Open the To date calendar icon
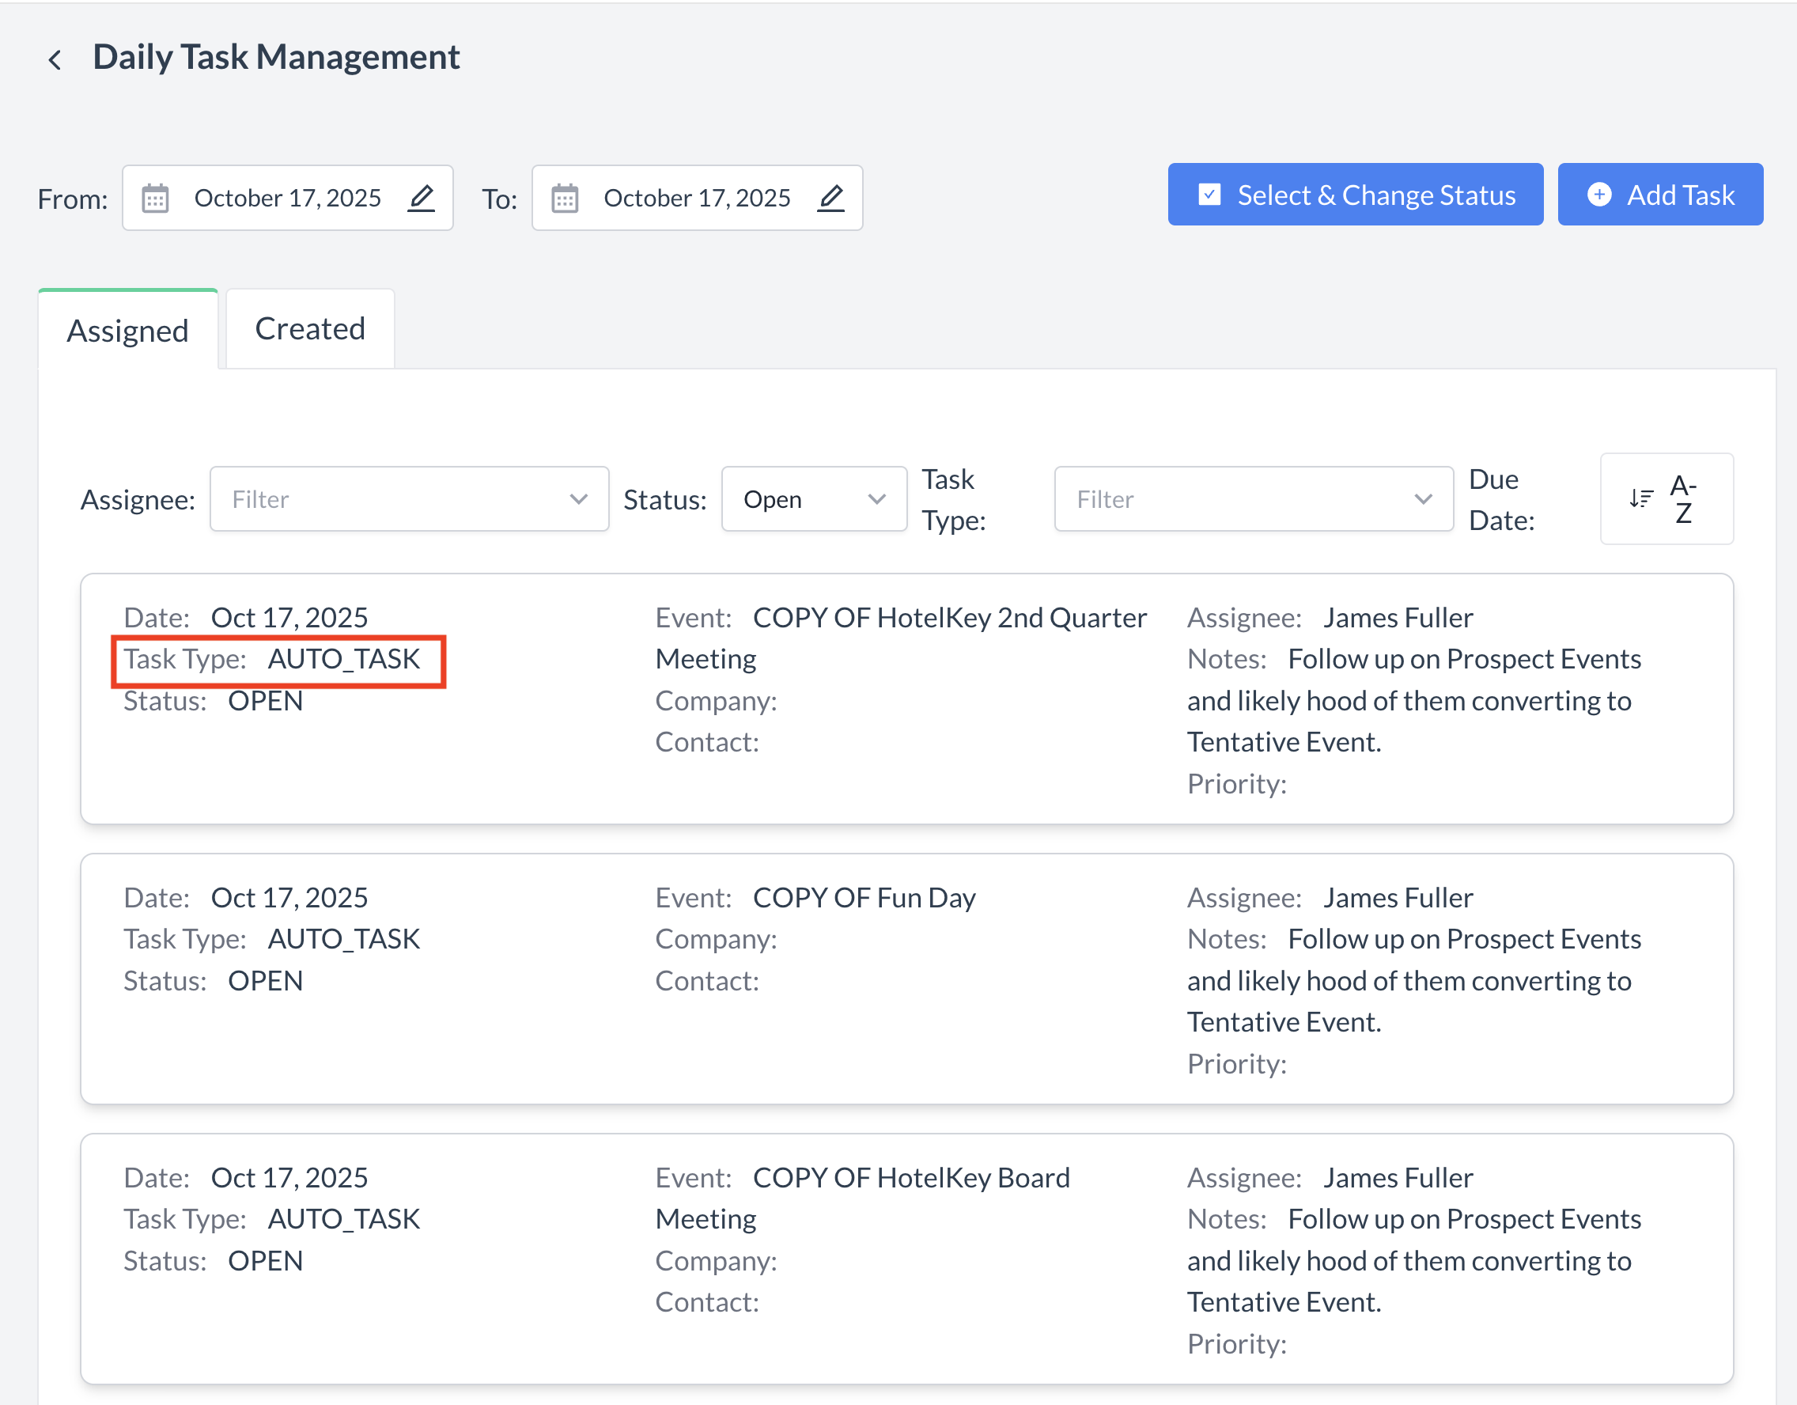Image resolution: width=1797 pixels, height=1405 pixels. click(565, 199)
